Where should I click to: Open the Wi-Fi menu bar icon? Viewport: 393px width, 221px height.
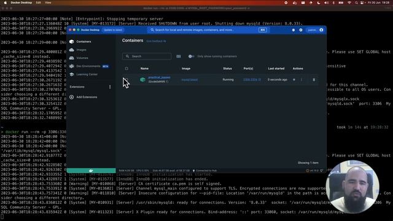(349, 2)
